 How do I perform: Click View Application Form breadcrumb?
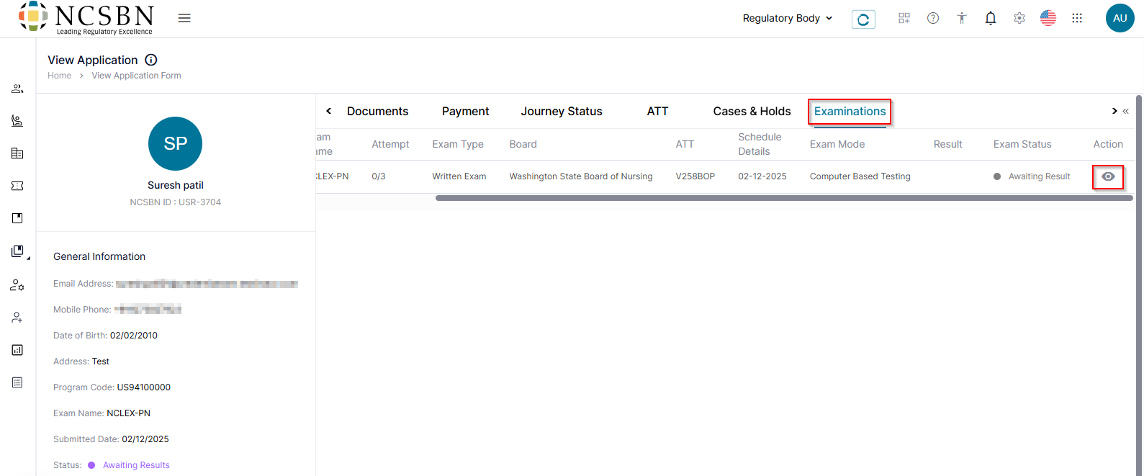[136, 76]
